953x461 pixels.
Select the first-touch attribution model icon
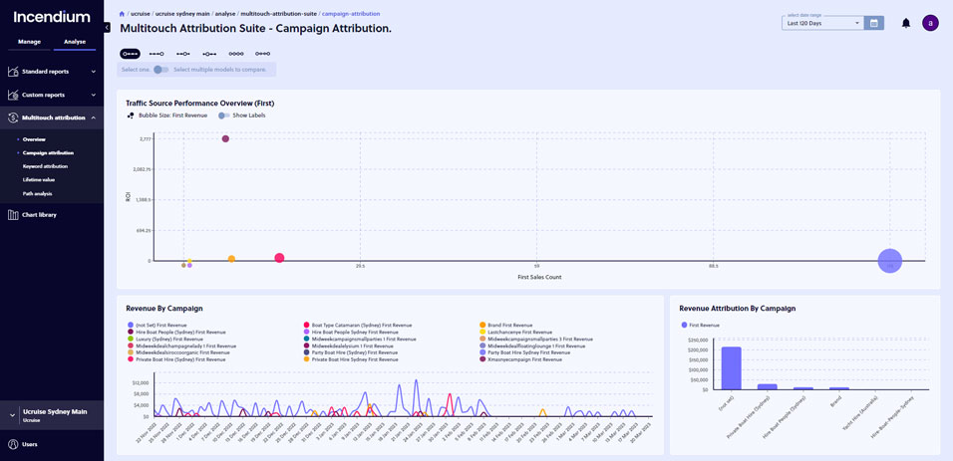[x=130, y=54]
